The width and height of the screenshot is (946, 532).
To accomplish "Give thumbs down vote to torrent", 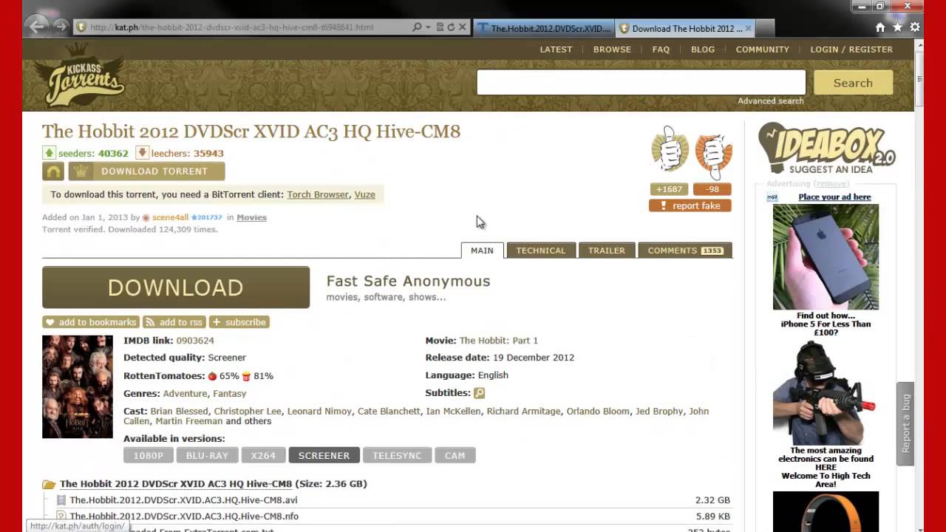I will (x=714, y=153).
